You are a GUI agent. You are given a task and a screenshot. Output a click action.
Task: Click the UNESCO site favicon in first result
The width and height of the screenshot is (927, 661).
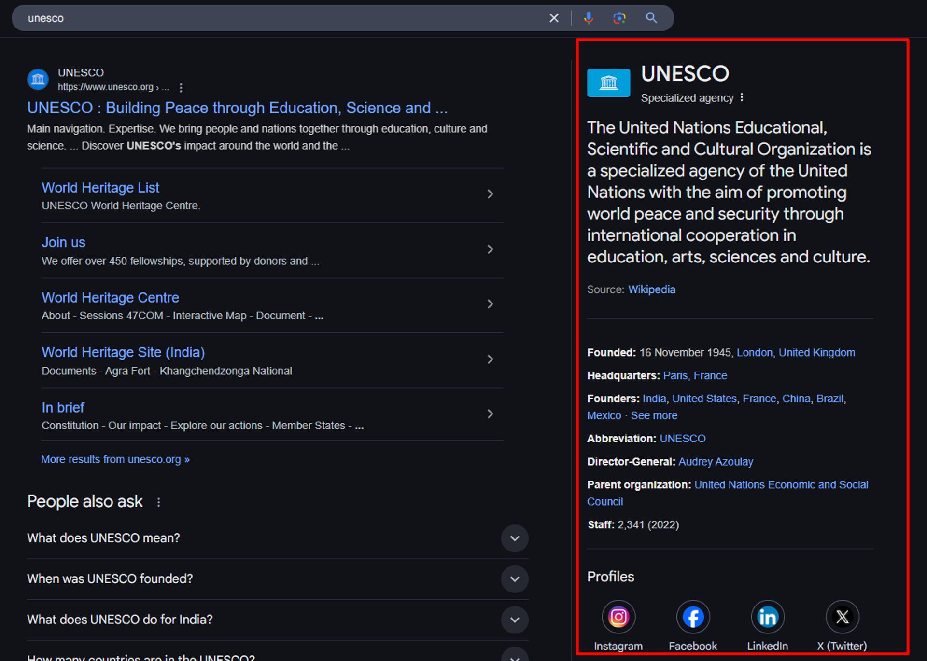(38, 80)
